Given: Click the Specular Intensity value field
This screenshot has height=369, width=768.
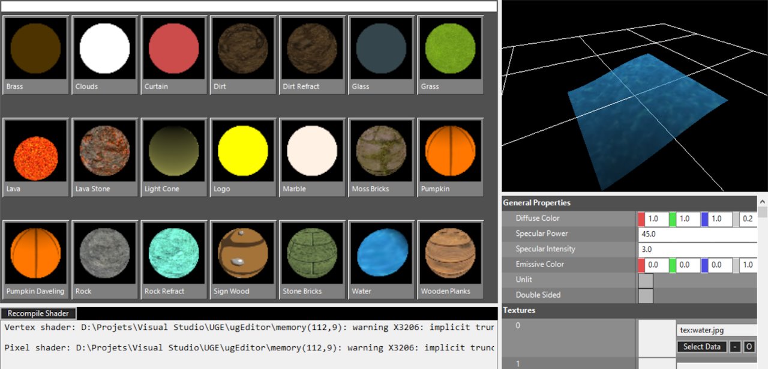Looking at the screenshot, I should point(698,250).
